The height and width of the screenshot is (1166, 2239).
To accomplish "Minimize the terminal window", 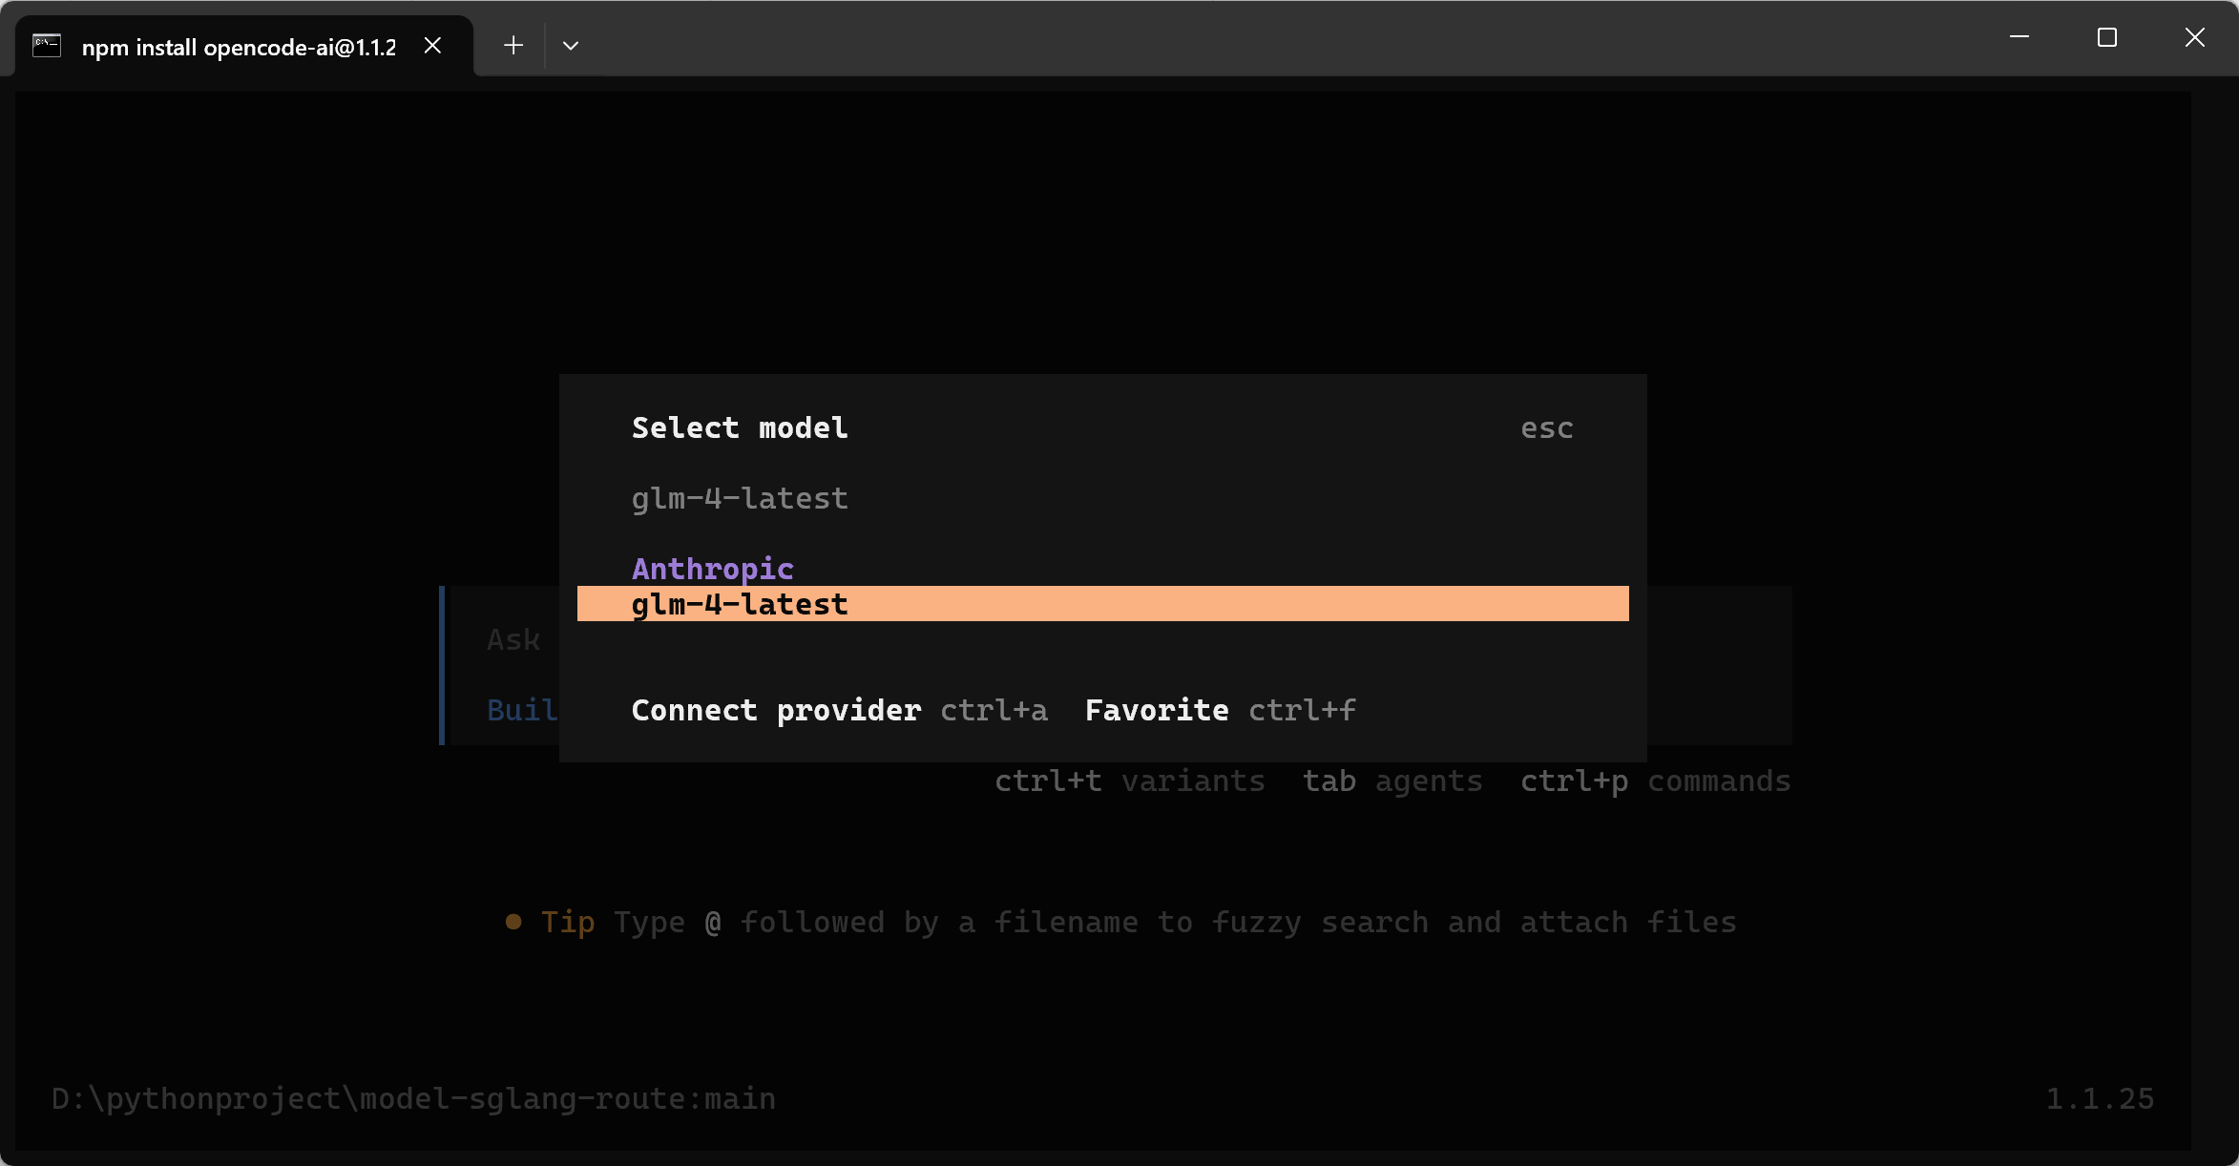I will (x=2019, y=38).
